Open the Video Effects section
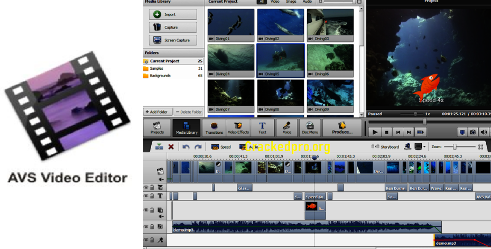 [x=238, y=128]
